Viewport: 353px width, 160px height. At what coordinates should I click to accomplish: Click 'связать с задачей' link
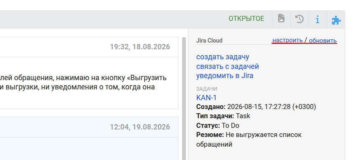click(228, 66)
